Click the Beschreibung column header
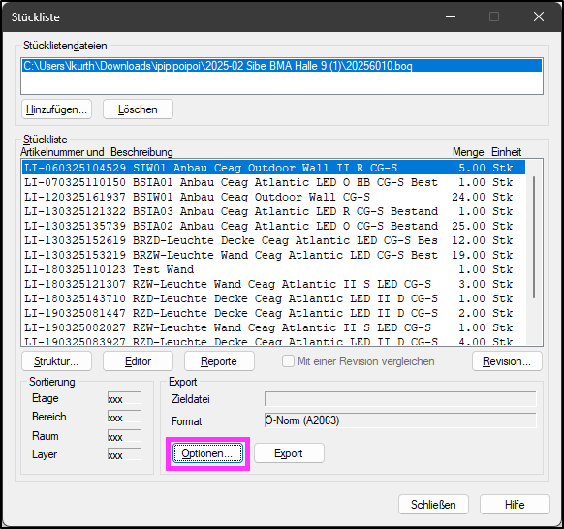The height and width of the screenshot is (529, 564). tap(141, 152)
